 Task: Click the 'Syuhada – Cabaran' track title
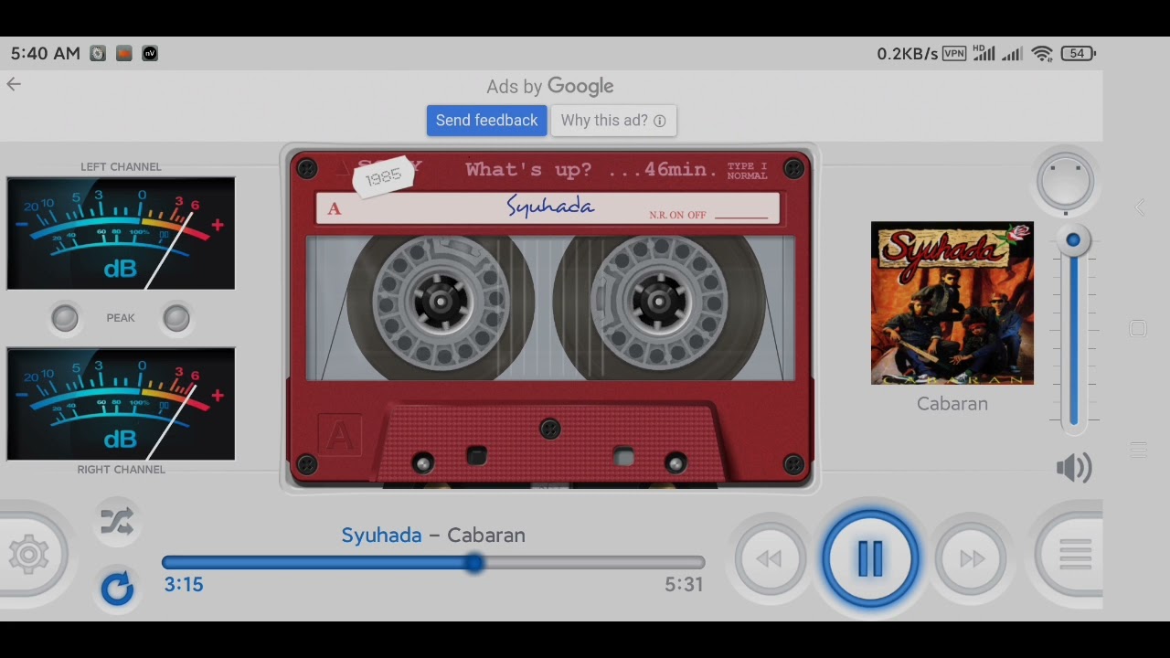tap(433, 536)
